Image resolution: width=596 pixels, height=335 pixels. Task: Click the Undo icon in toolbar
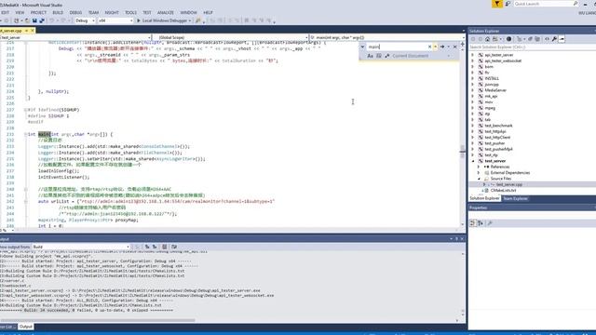pyautogui.click(x=51, y=20)
